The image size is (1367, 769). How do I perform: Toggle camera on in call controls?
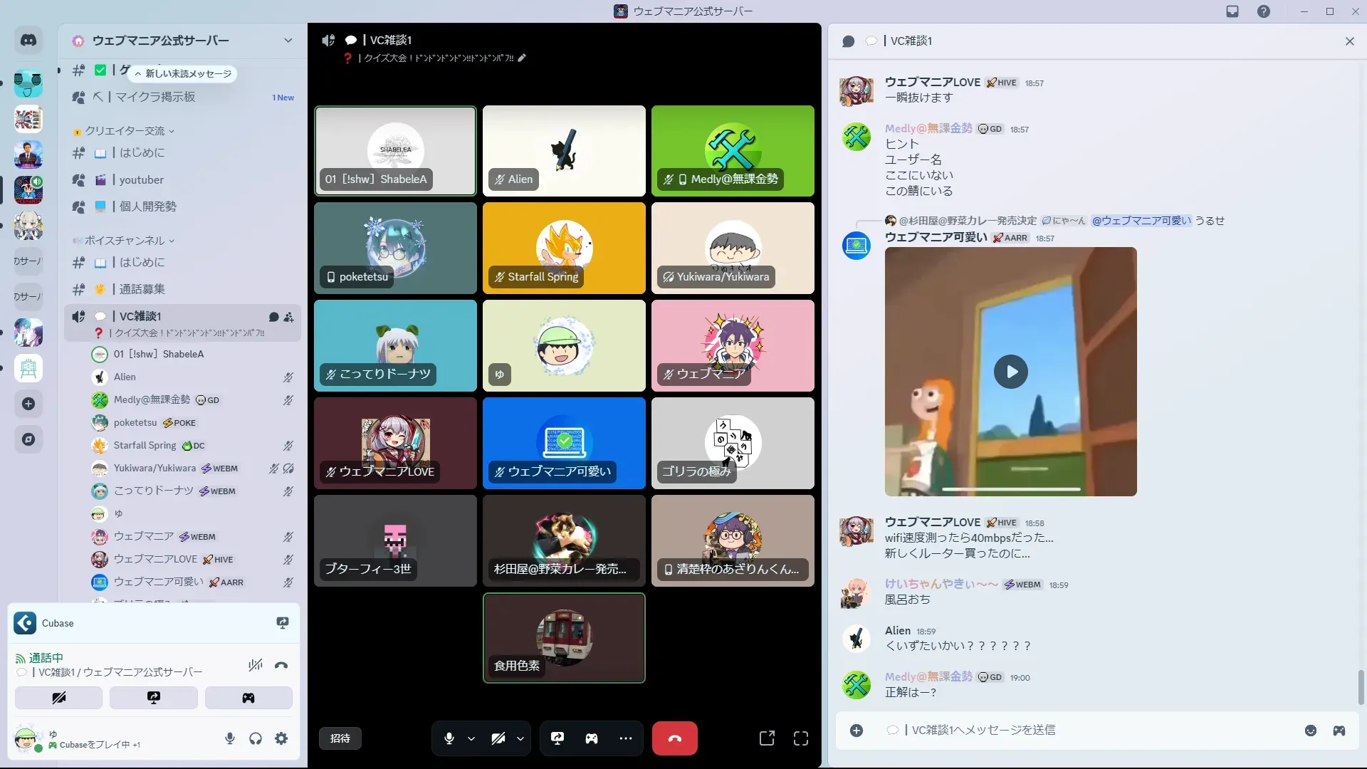tap(498, 738)
